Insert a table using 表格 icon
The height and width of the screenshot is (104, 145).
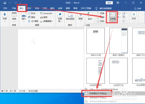pos(14,15)
